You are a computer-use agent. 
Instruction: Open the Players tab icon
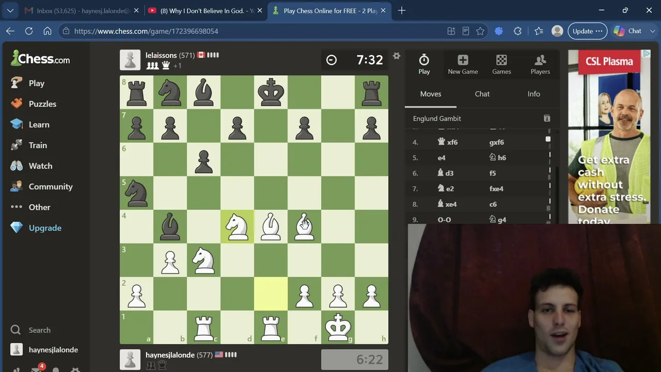540,65
